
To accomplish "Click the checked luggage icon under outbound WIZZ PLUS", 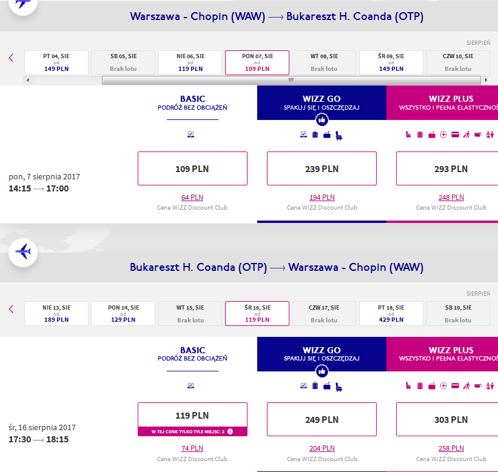I will [420, 135].
